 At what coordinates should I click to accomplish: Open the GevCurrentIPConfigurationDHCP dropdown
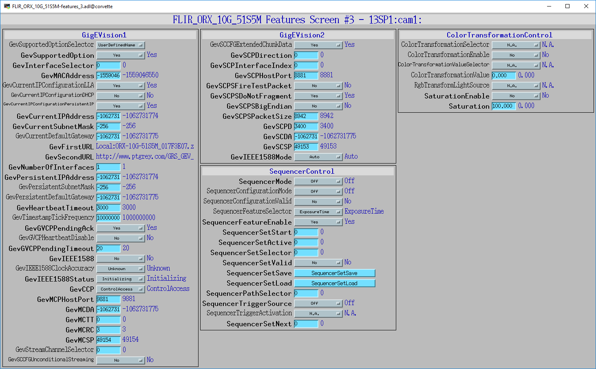pyautogui.click(x=121, y=96)
